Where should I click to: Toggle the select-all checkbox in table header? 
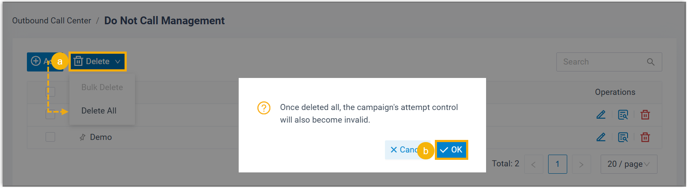51,92
